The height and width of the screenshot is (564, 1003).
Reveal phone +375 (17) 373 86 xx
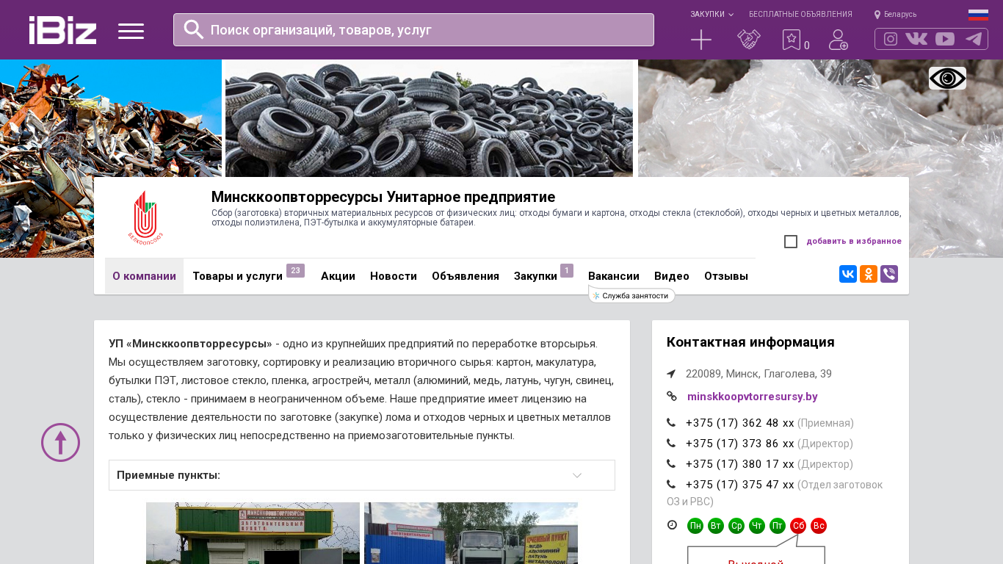tap(740, 444)
